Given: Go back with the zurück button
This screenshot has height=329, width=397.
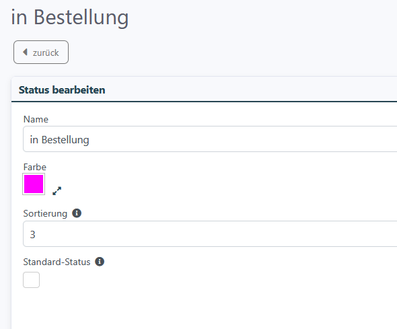Looking at the screenshot, I should (41, 52).
